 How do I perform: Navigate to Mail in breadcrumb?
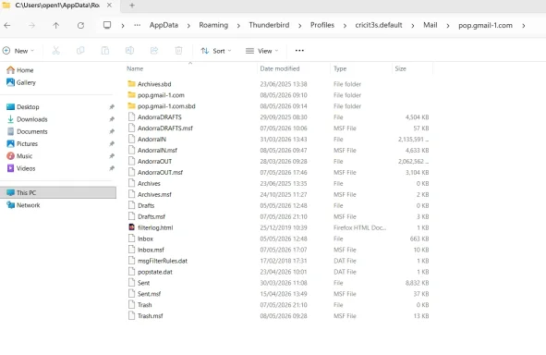pyautogui.click(x=430, y=25)
